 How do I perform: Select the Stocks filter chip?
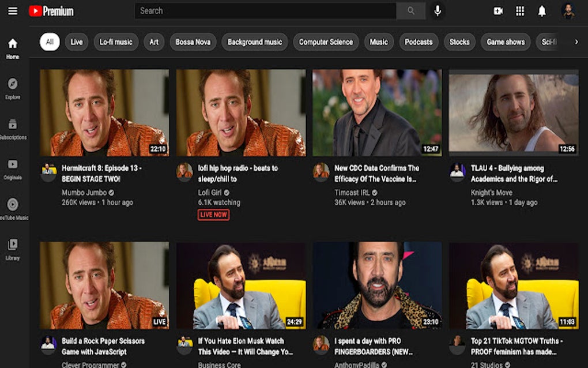459,42
